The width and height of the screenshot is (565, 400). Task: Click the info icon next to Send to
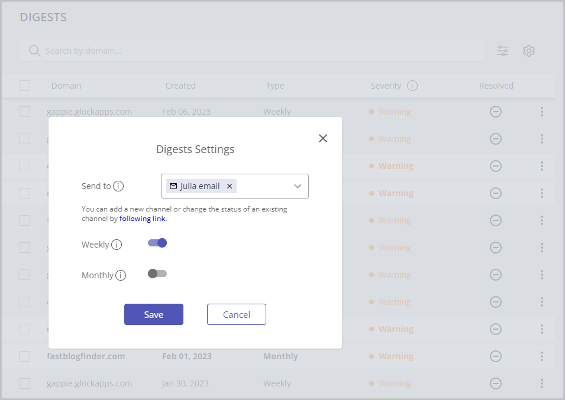click(118, 186)
